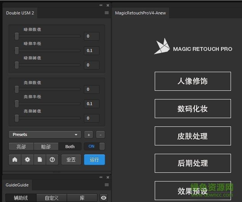The height and width of the screenshot is (202, 242).
Task: Click the 暗部数值 slider handle
Action: tap(16, 36)
